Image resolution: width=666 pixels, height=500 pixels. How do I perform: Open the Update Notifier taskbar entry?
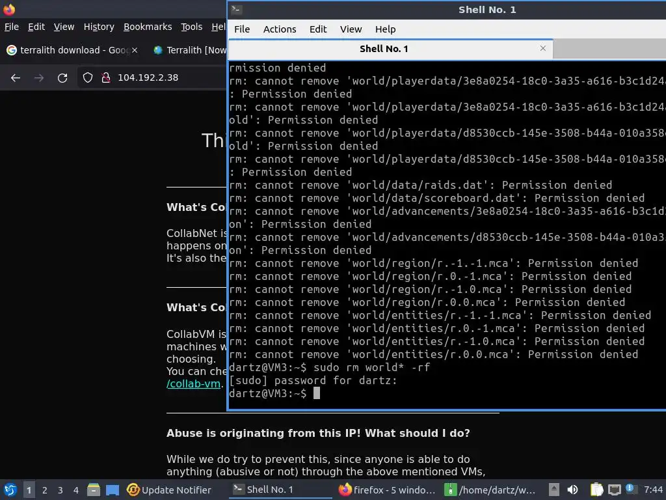(x=168, y=490)
